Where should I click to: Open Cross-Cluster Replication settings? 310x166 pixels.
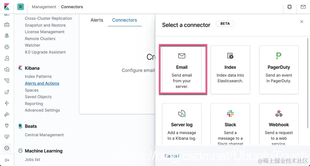coord(49,18)
